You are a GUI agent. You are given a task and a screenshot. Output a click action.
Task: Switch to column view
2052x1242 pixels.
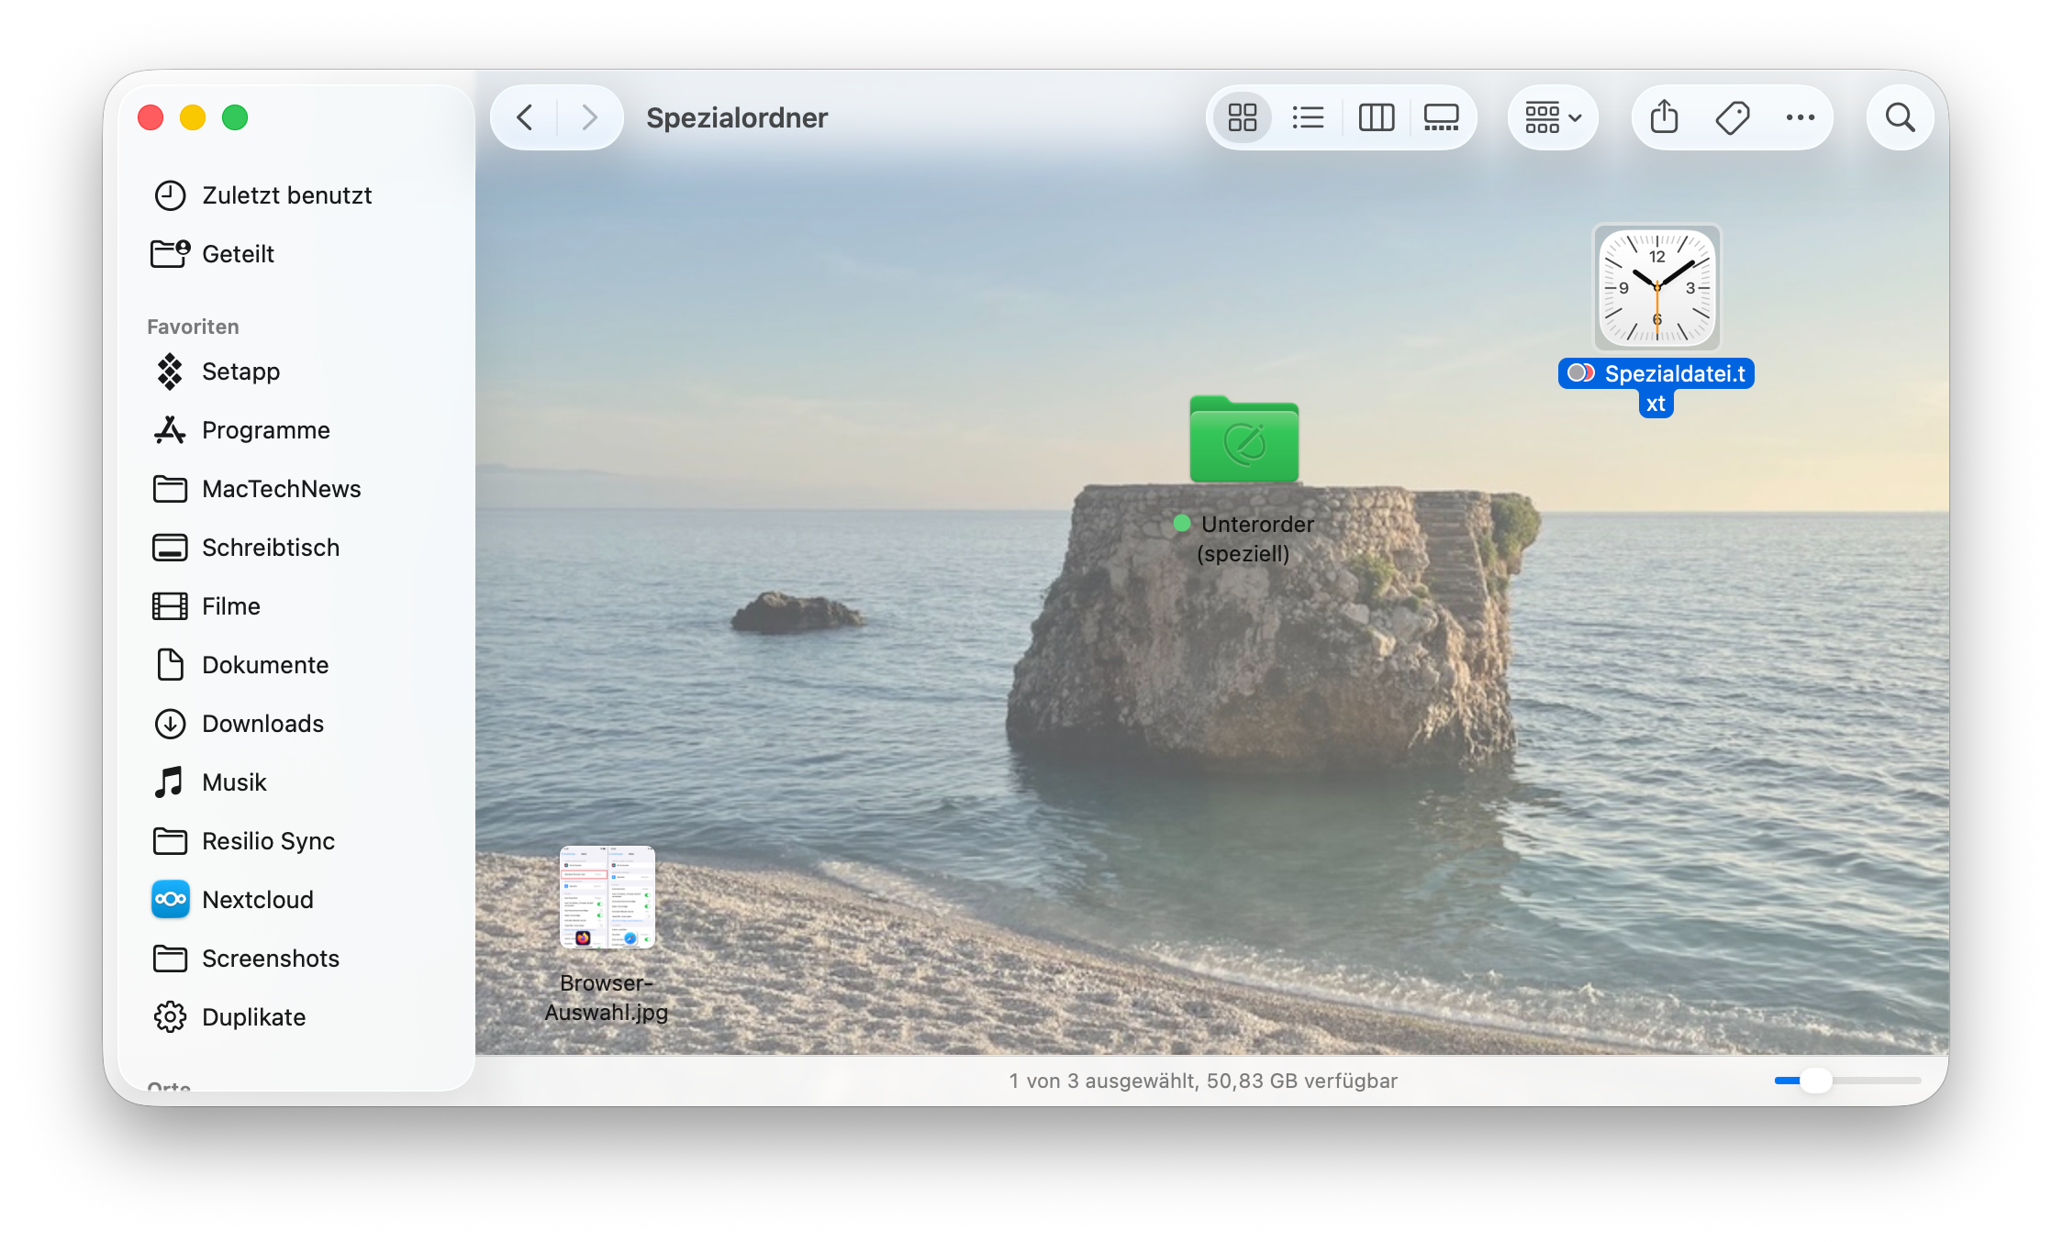point(1376,117)
